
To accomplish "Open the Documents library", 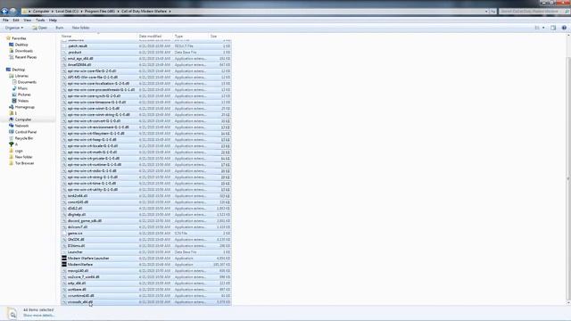I will [27, 82].
